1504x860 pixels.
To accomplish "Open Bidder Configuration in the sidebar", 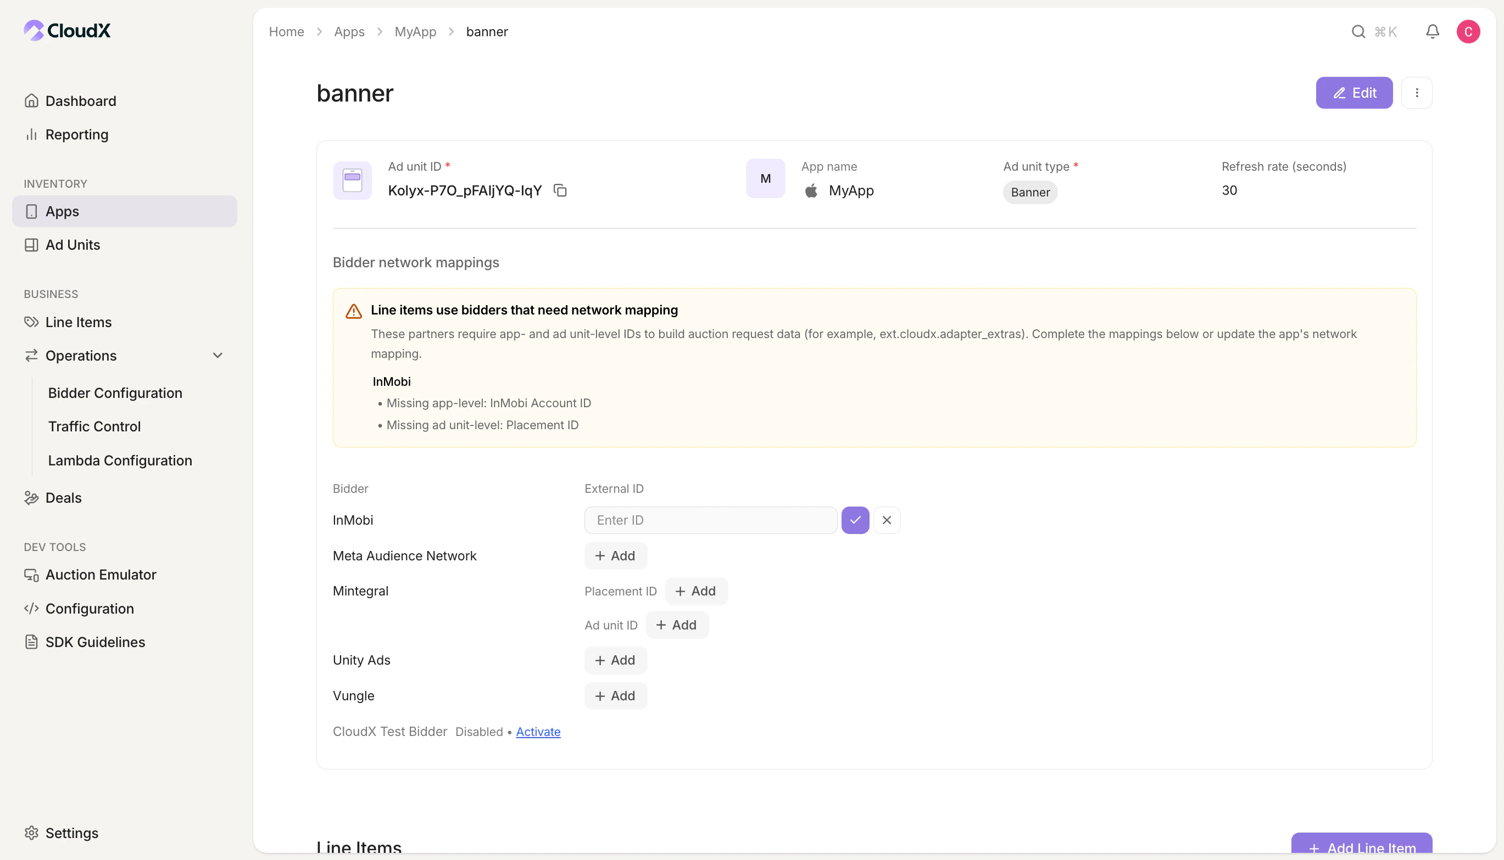I will tap(115, 393).
